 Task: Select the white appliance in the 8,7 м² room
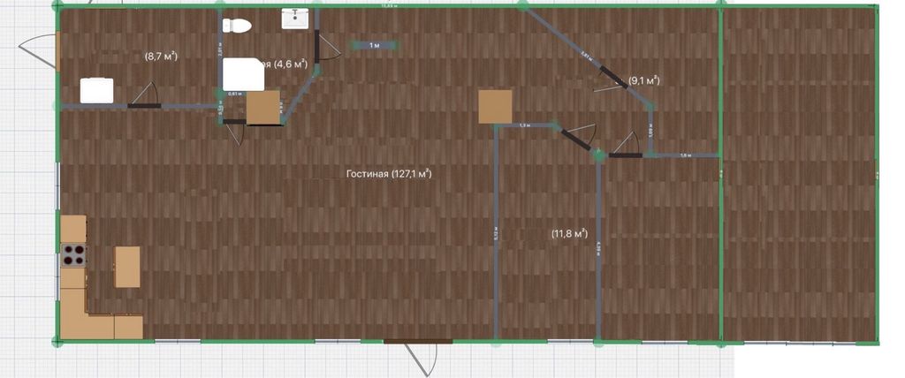(96, 91)
